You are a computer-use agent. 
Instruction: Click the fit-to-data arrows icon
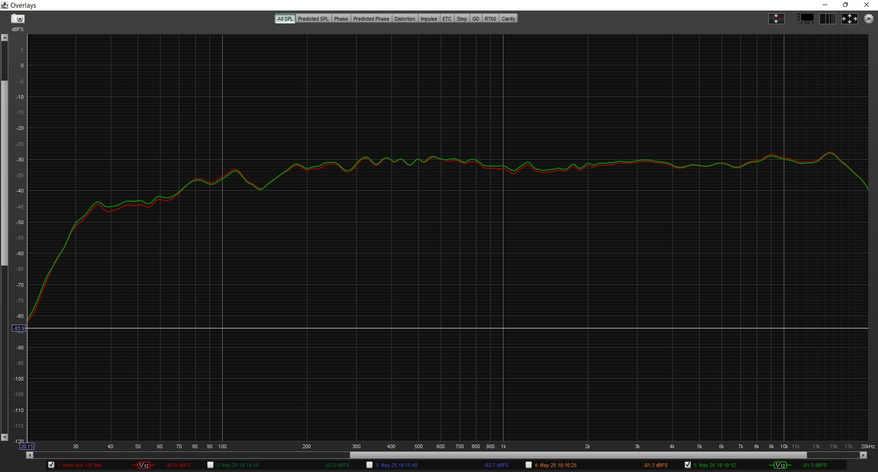tap(849, 19)
